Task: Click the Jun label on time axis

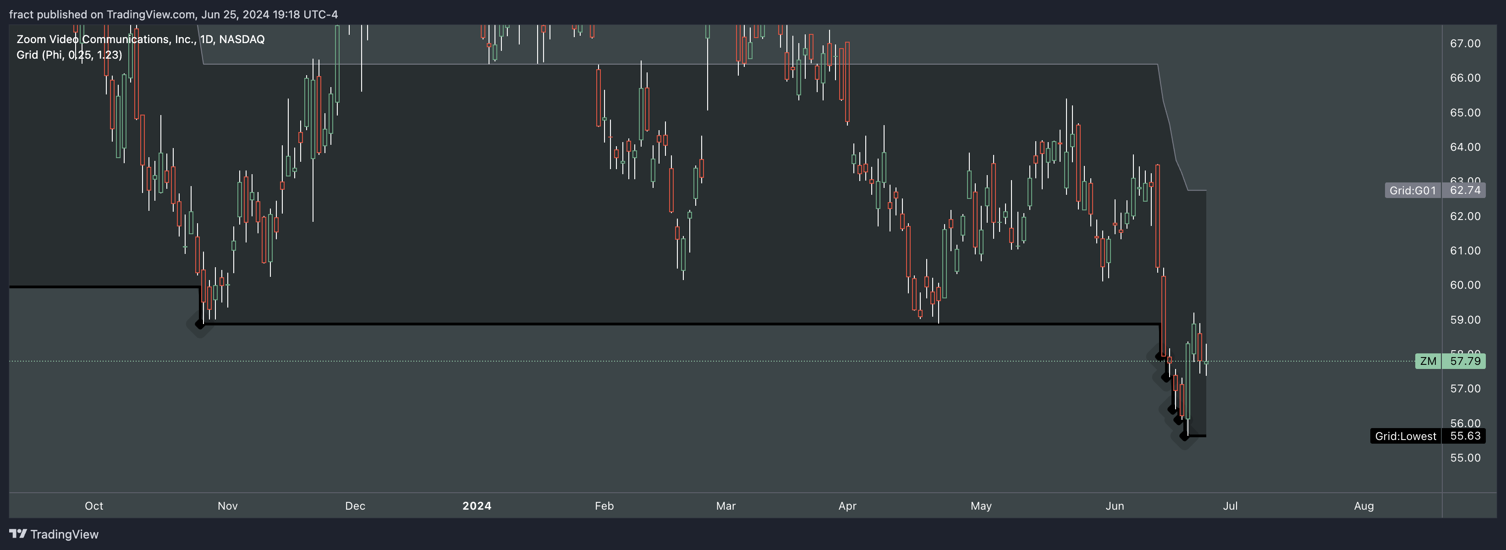Action: pyautogui.click(x=1115, y=506)
